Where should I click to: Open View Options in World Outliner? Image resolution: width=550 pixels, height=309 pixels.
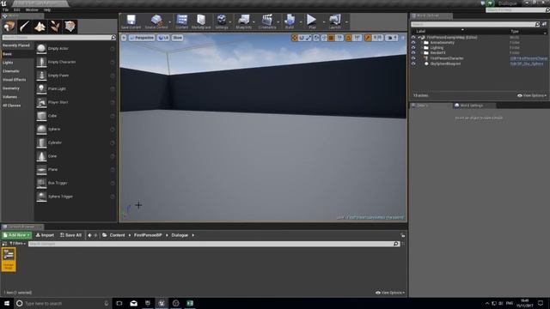coord(532,95)
